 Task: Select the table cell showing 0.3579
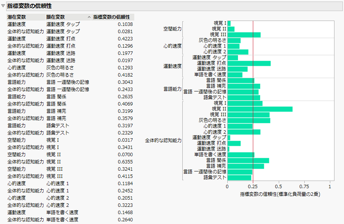point(125,118)
